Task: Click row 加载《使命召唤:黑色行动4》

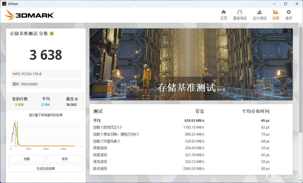Action: click(x=181, y=134)
